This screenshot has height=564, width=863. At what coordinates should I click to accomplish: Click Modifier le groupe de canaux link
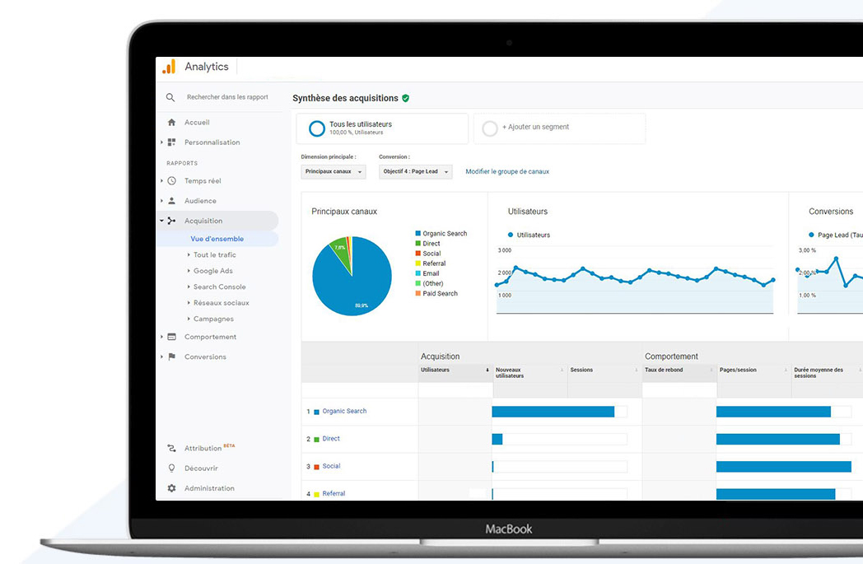[507, 172]
